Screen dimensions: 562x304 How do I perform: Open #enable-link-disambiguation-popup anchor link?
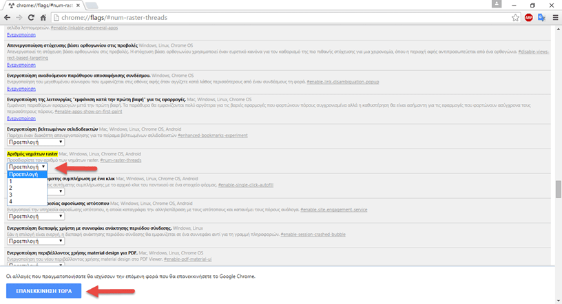point(343,82)
